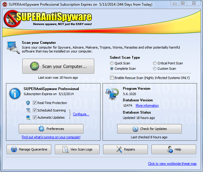203x172 pixels.
Task: Click the Last scan was 18 hours ago text
Action: [58, 78]
